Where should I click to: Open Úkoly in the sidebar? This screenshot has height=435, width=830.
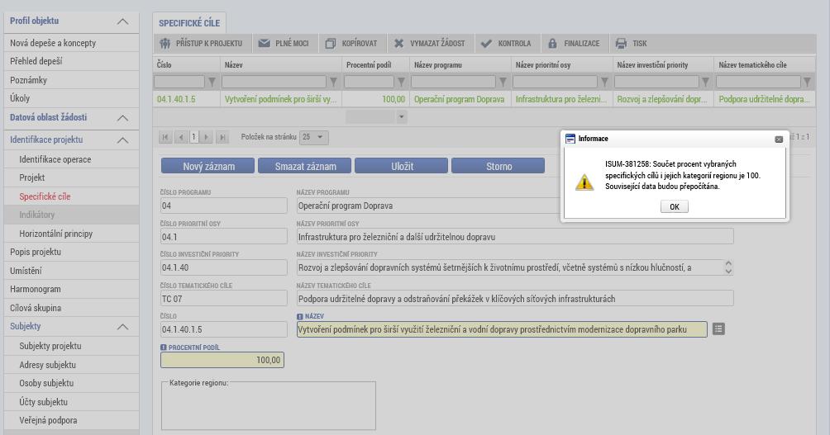pos(20,98)
